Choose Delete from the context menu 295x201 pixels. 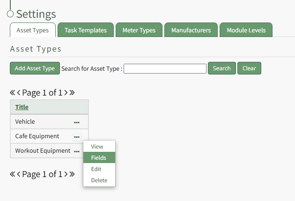(x=99, y=180)
